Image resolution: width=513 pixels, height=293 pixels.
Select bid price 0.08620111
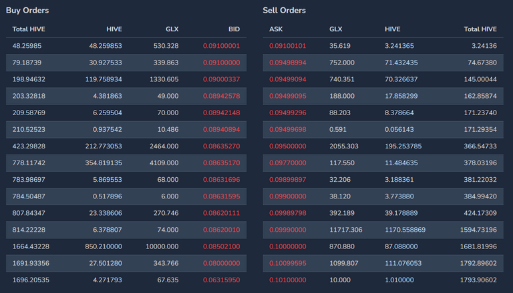click(222, 213)
